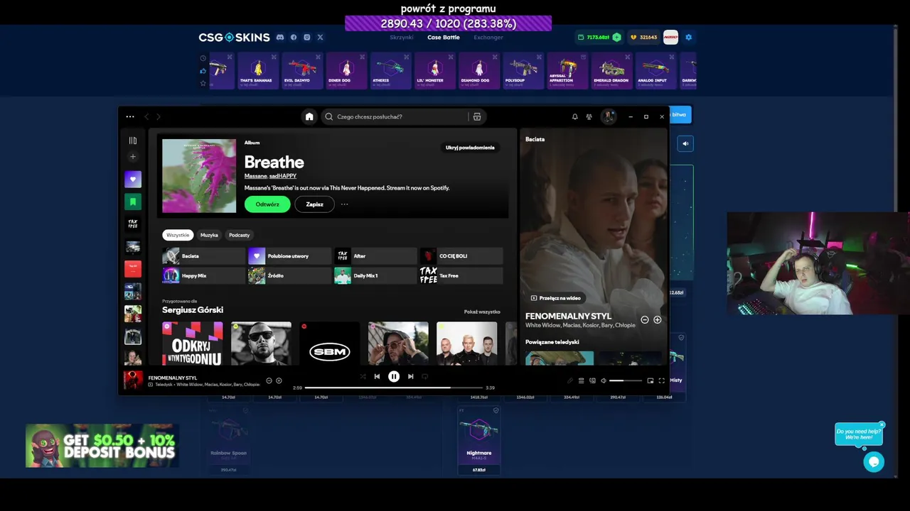Add track using plus circle in side panel
The height and width of the screenshot is (511, 910).
(657, 320)
